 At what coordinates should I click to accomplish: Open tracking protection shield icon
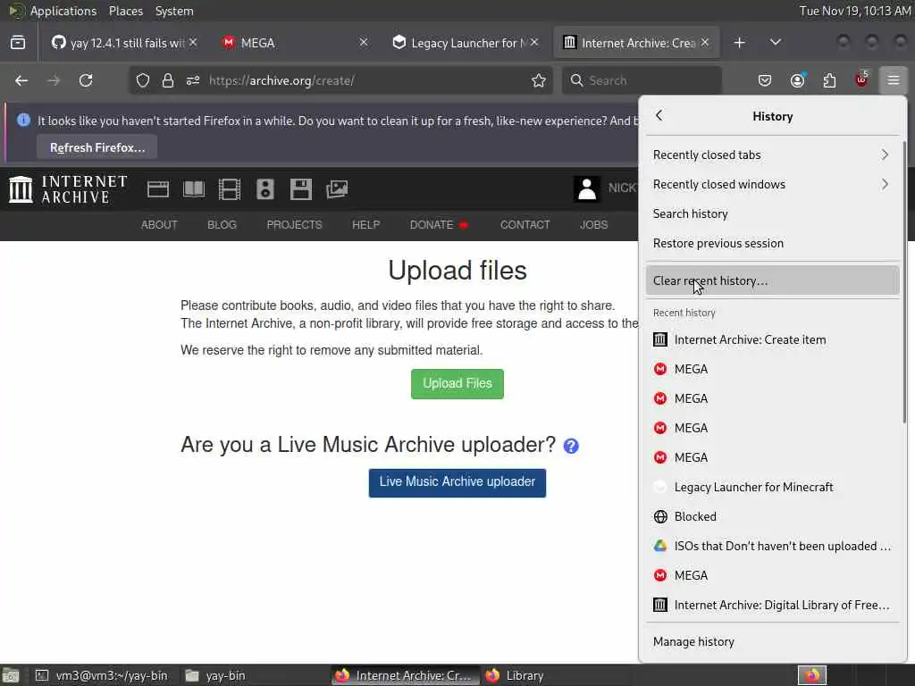pyautogui.click(x=143, y=80)
